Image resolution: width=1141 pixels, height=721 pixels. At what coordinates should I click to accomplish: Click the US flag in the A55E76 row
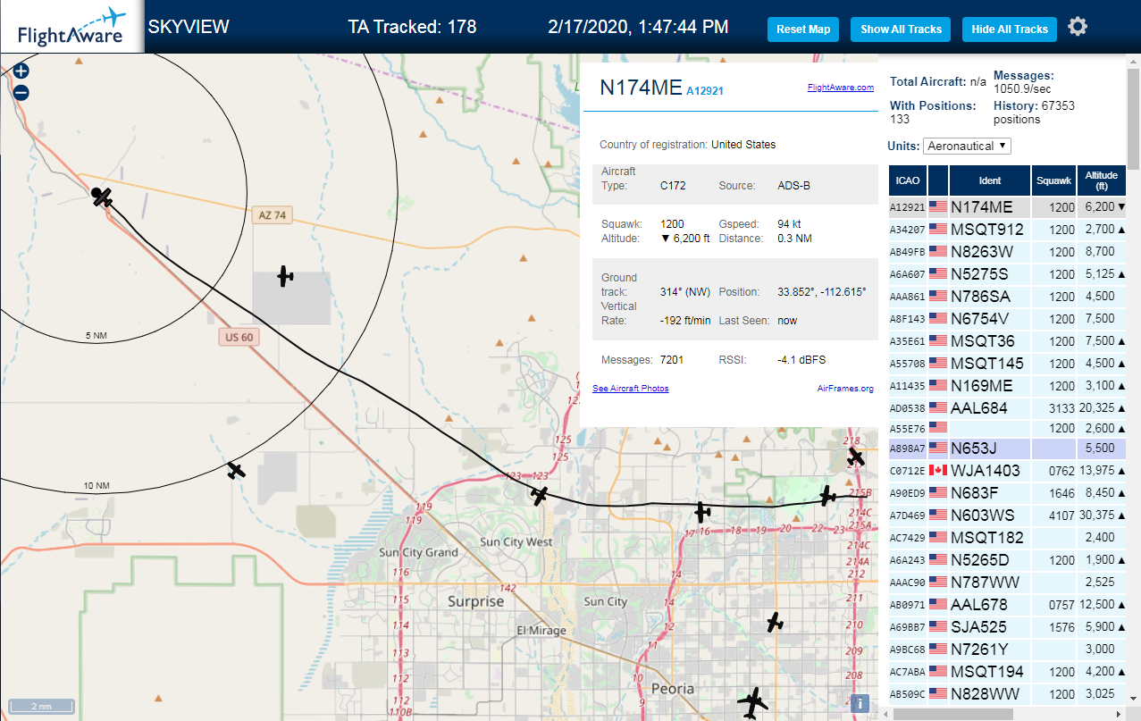coord(938,428)
